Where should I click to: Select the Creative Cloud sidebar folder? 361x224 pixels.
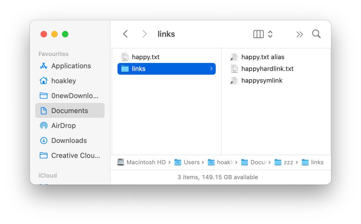pyautogui.click(x=75, y=155)
